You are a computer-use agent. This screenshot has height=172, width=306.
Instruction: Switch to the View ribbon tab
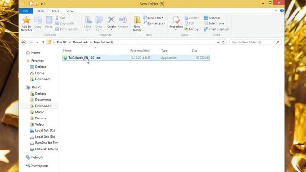[70, 11]
